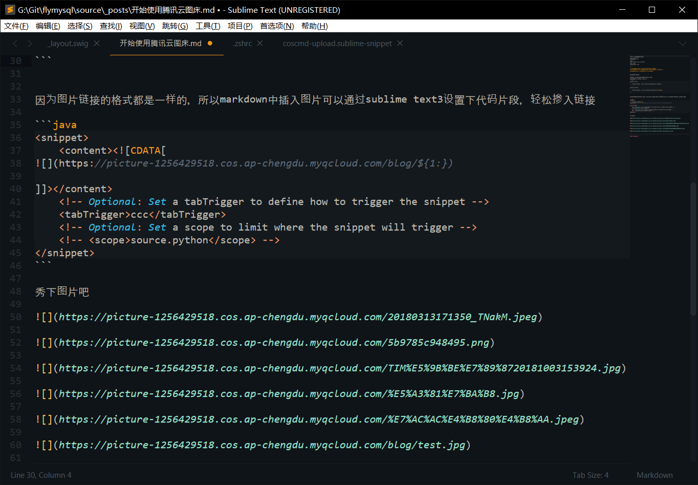Close the .zshrc tab
Viewport: 698px width, 485px height.
[x=260, y=44]
